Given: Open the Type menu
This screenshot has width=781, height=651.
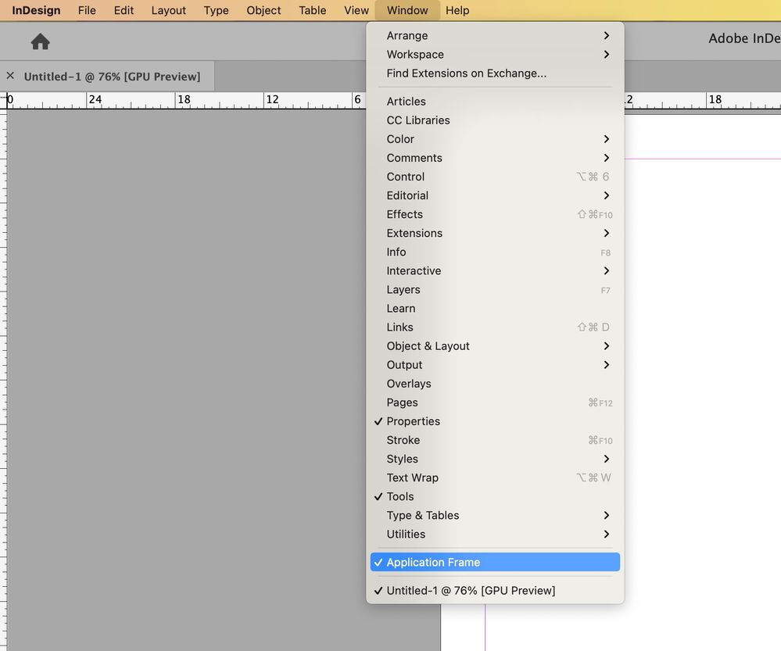Looking at the screenshot, I should coord(217,10).
